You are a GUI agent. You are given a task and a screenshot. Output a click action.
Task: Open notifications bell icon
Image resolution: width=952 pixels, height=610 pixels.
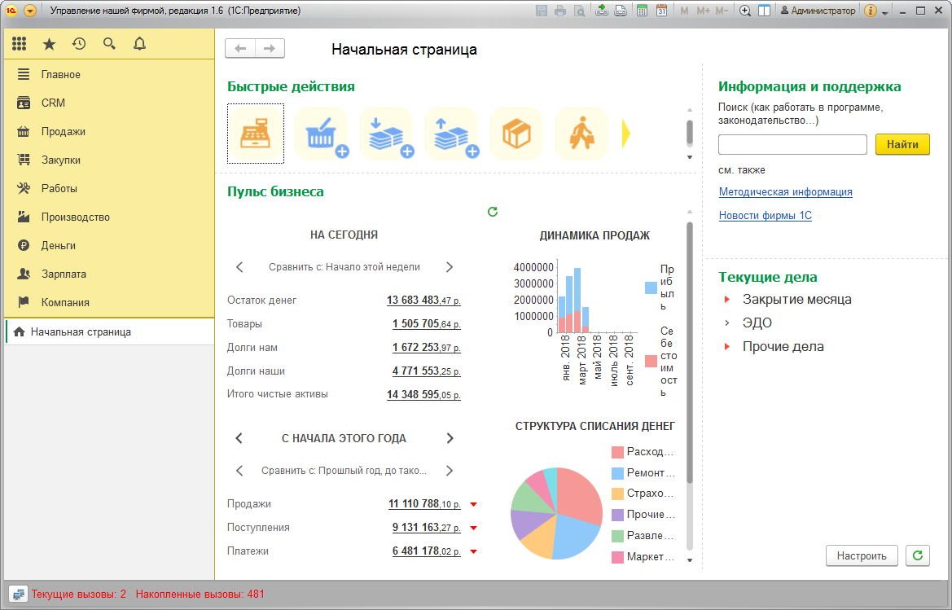tap(139, 44)
